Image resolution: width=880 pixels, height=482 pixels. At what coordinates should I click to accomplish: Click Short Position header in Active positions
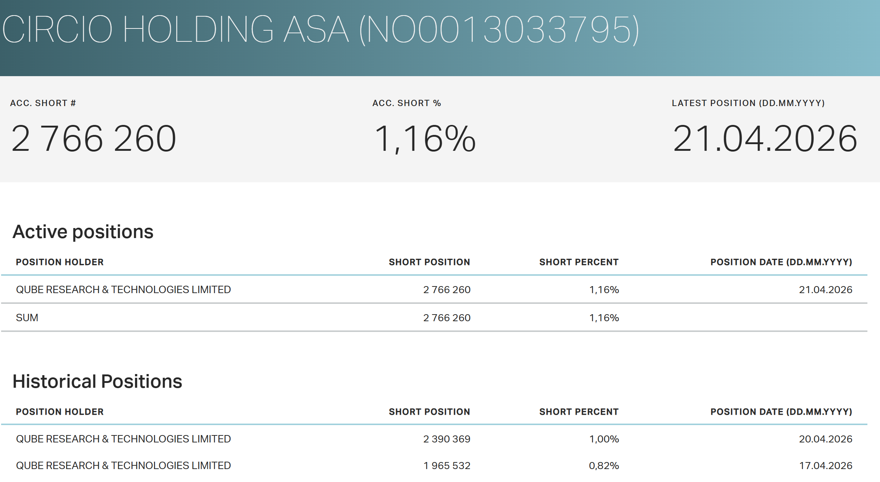pos(429,262)
